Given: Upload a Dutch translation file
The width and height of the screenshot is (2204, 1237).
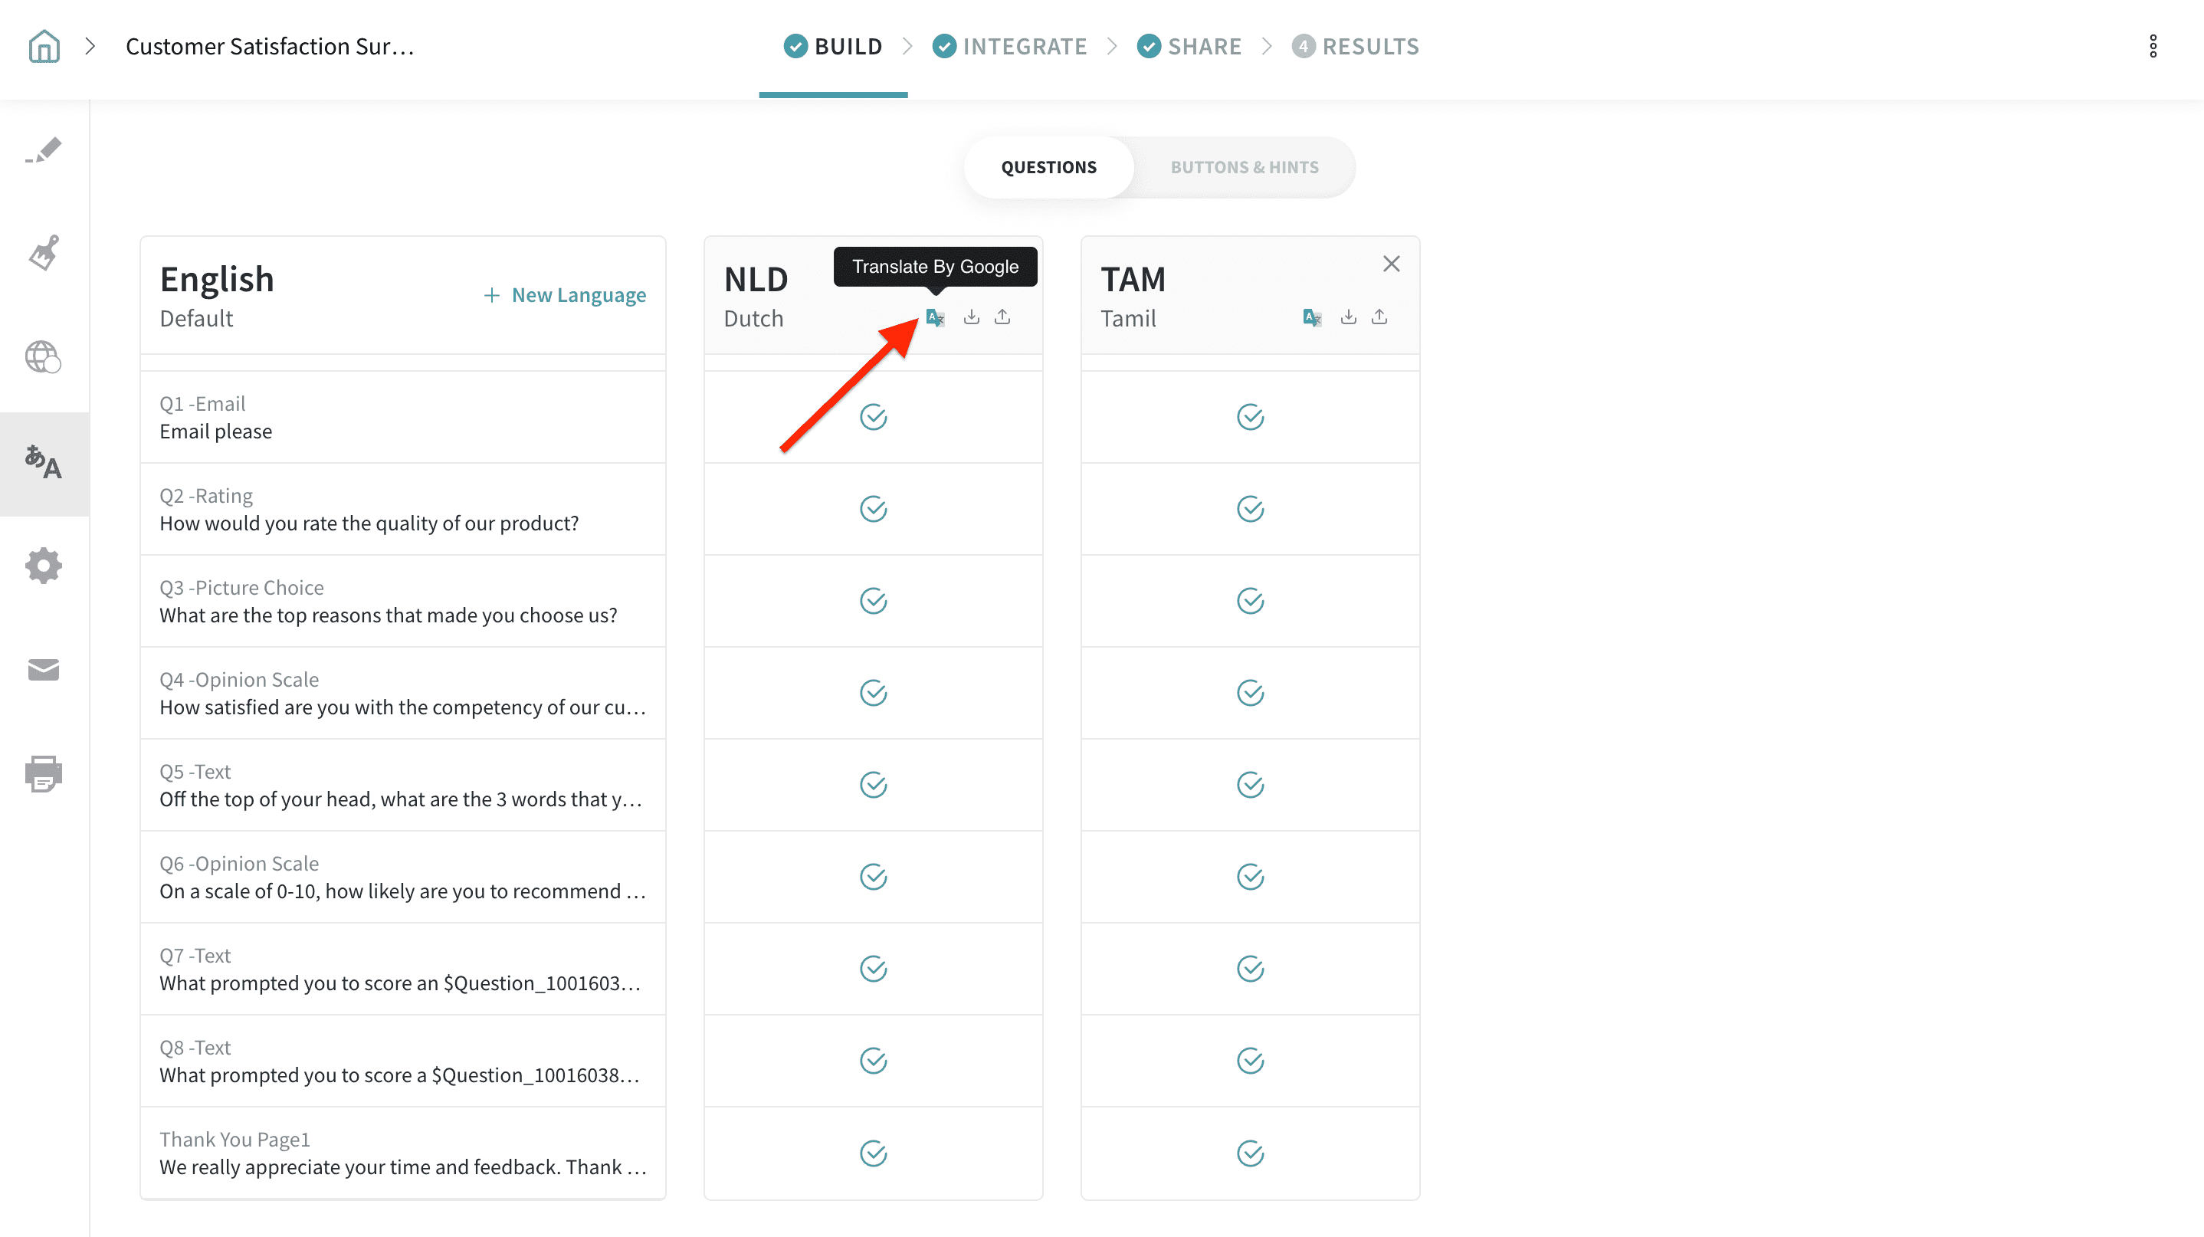Looking at the screenshot, I should (1002, 317).
